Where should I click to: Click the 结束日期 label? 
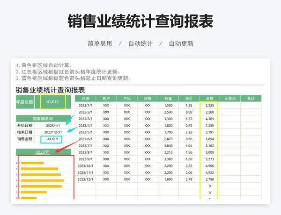(x=25, y=132)
